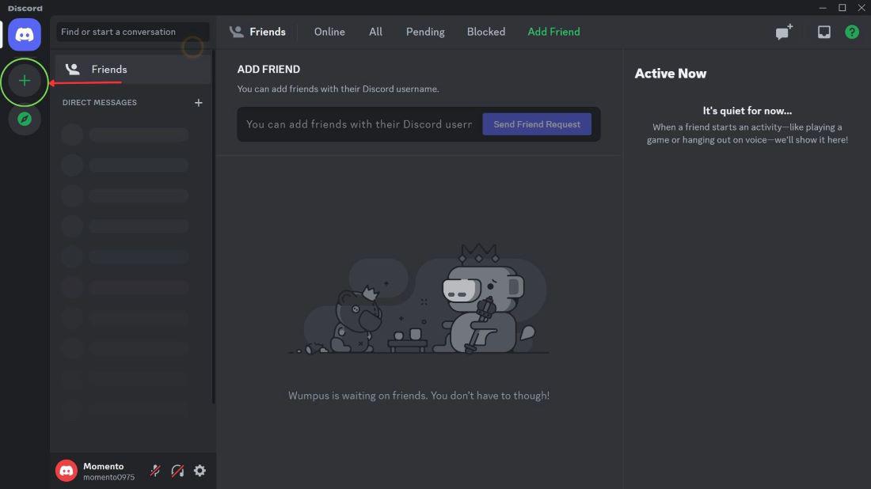Open the Help question mark icon
871x489 pixels.
point(852,32)
